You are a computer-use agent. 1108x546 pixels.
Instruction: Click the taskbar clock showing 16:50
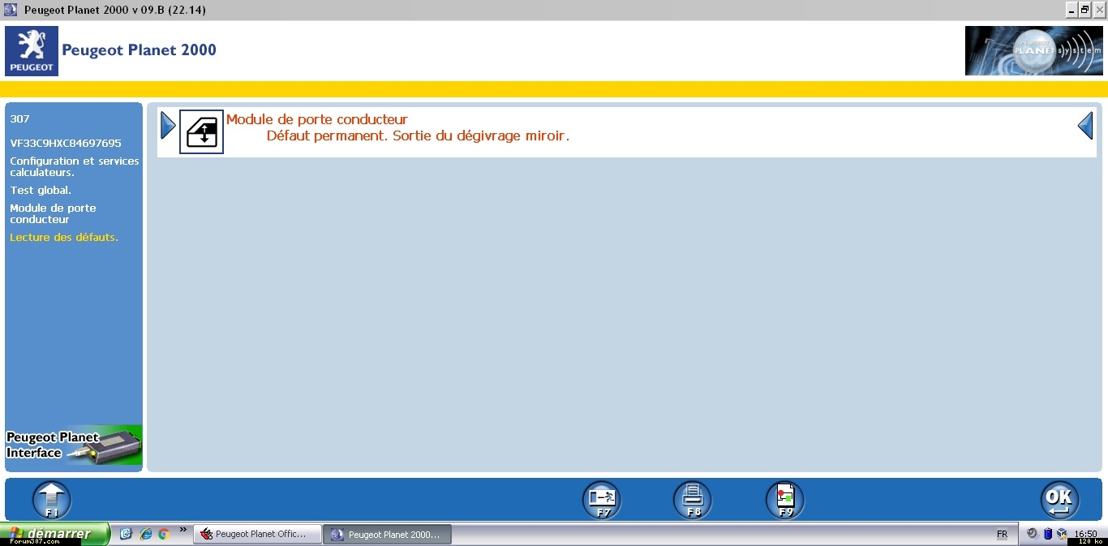coord(1085,534)
